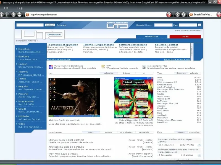The image size is (221, 165).
Task: Expand the Educativos category
Action: [24, 49]
